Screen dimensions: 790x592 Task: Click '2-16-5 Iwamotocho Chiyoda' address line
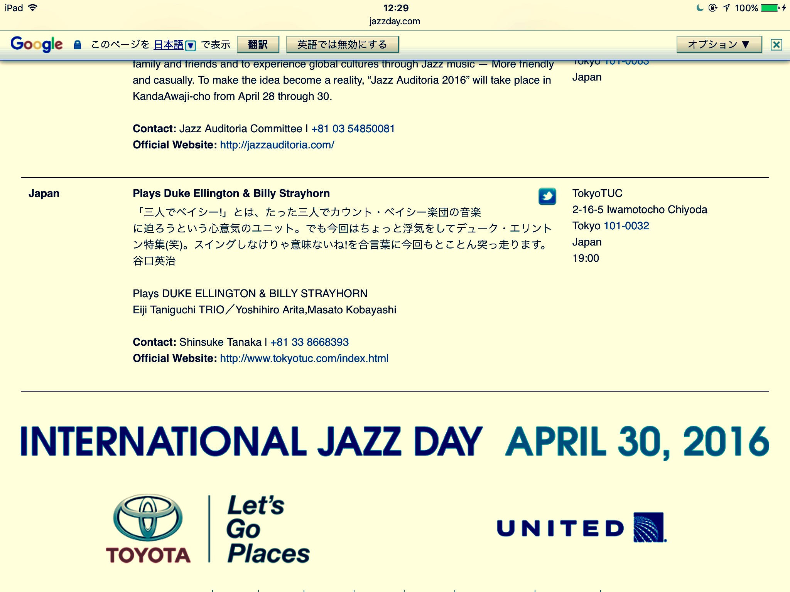coord(640,210)
